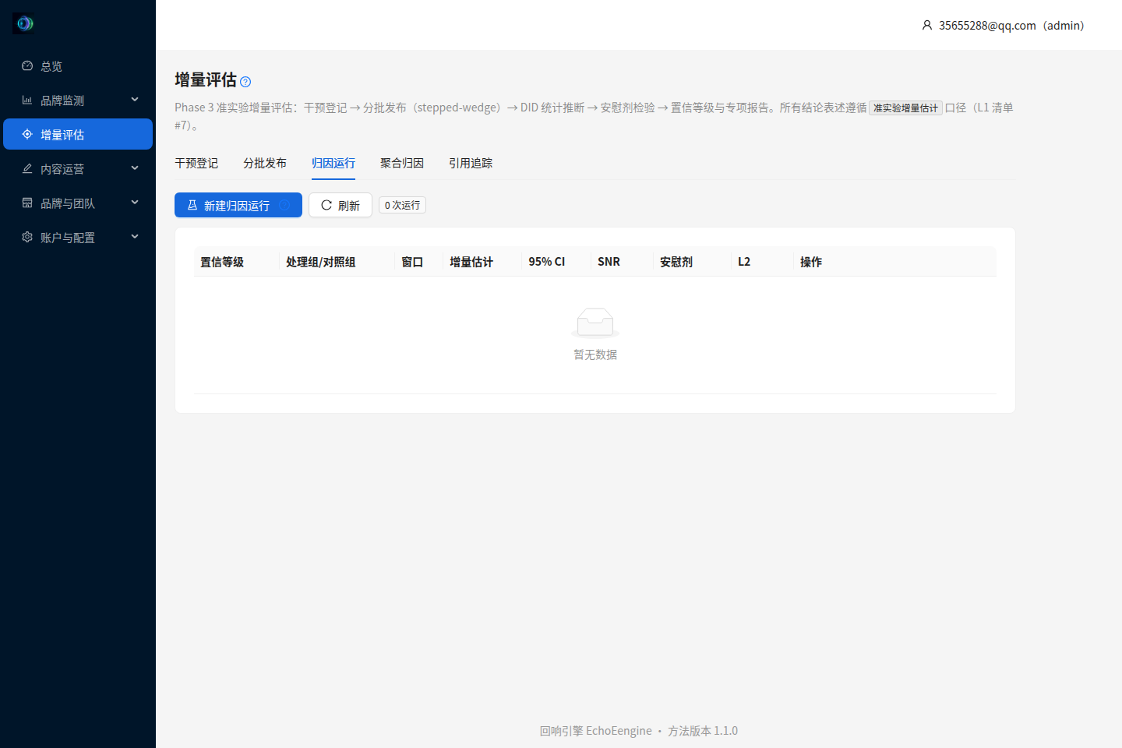Open the 聚合归因 tab
The width and height of the screenshot is (1122, 748).
coord(402,163)
